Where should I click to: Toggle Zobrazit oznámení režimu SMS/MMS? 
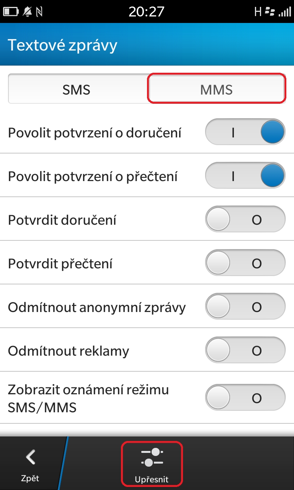point(245,398)
